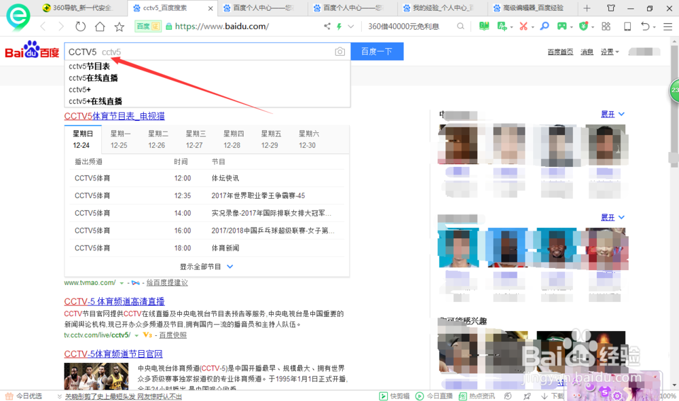Select the 星期三 12-27 schedule tab

coord(196,139)
